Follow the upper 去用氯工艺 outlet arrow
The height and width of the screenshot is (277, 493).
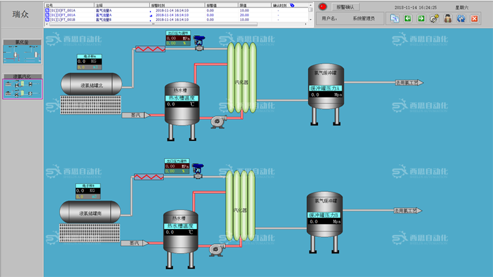point(409,82)
